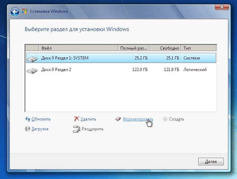Click the starburst icon beside Создать
The height and width of the screenshot is (179, 237).
[x=165, y=119]
